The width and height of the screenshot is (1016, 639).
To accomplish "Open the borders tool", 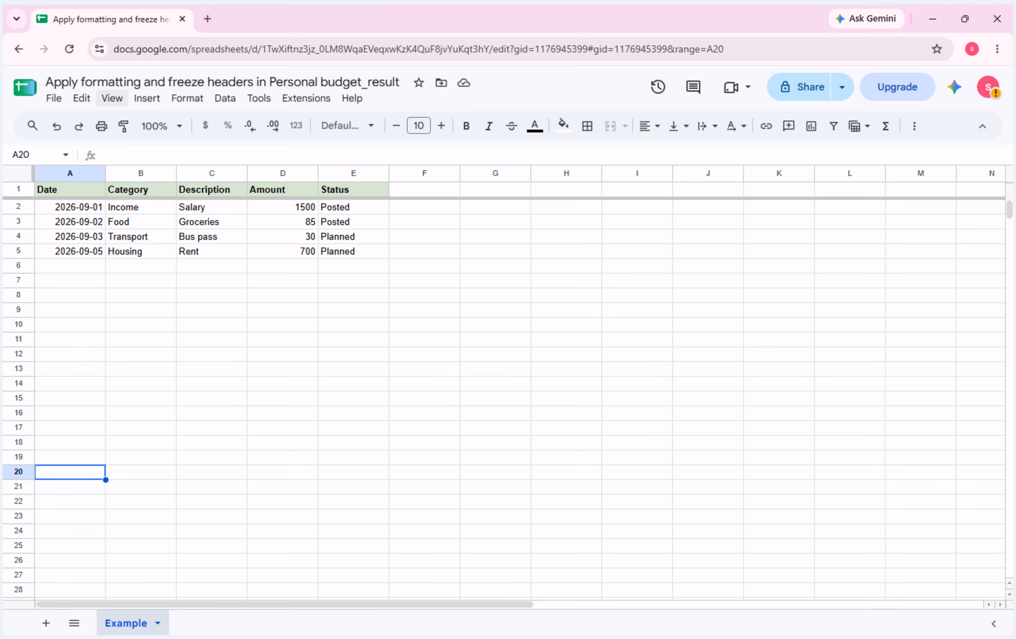I will click(x=587, y=126).
